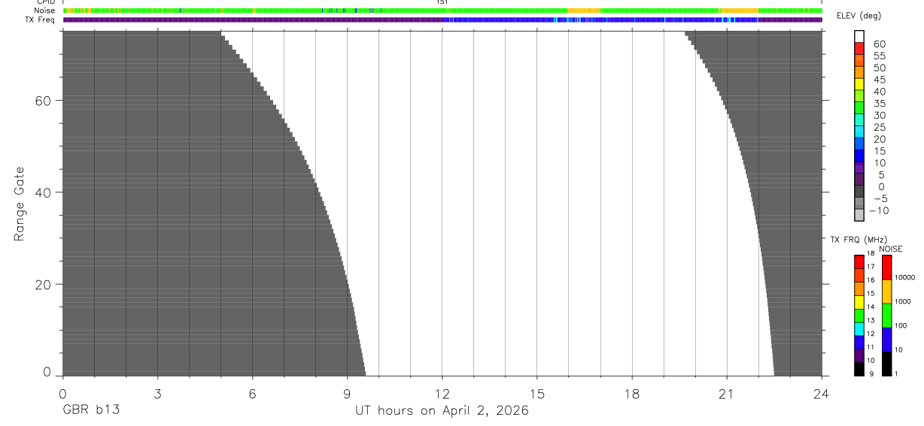
Task: Click the orange NOISE segment between 1000 and 10000
Action: point(886,292)
